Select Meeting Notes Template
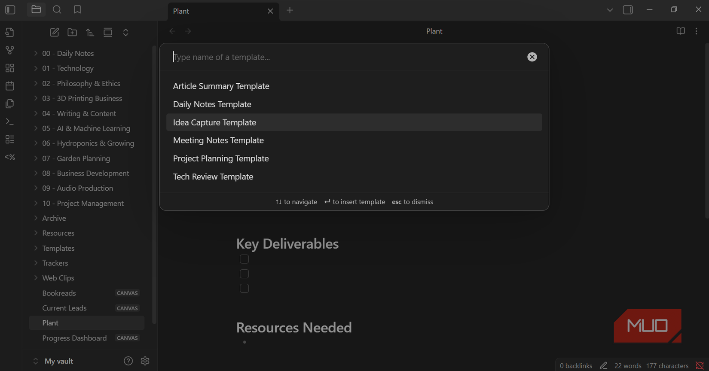Viewport: 709px width, 371px height. 218,140
